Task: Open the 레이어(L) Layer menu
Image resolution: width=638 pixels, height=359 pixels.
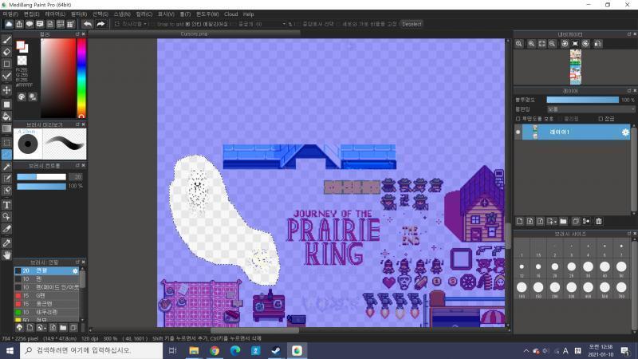Action: (55, 14)
